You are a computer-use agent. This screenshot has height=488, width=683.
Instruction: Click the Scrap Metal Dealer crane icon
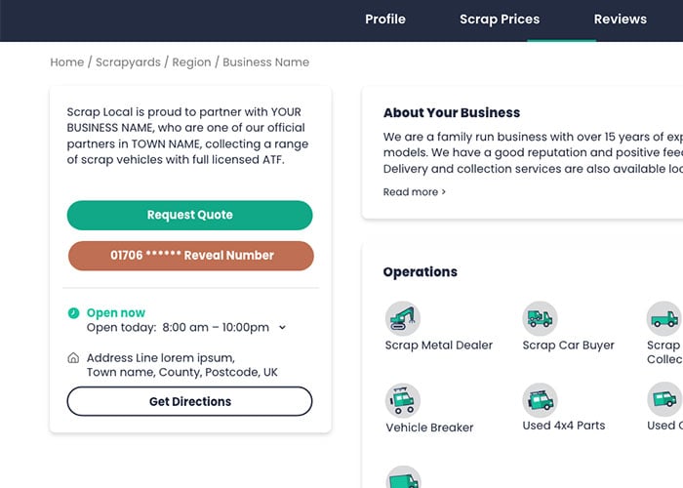coord(403,318)
